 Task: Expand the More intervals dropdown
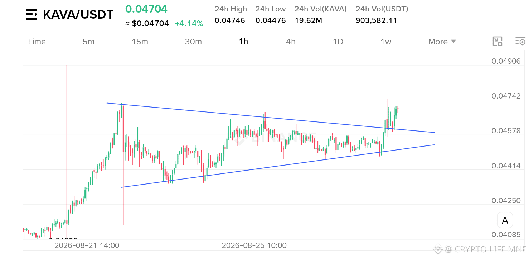click(x=442, y=42)
